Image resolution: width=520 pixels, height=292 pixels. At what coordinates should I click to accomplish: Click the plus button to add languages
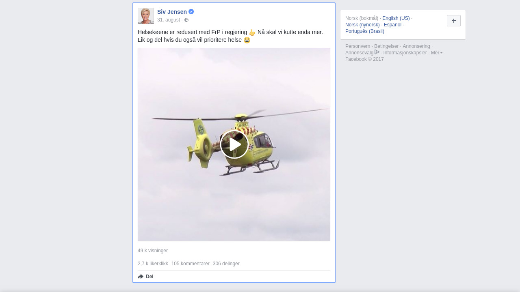point(453,21)
